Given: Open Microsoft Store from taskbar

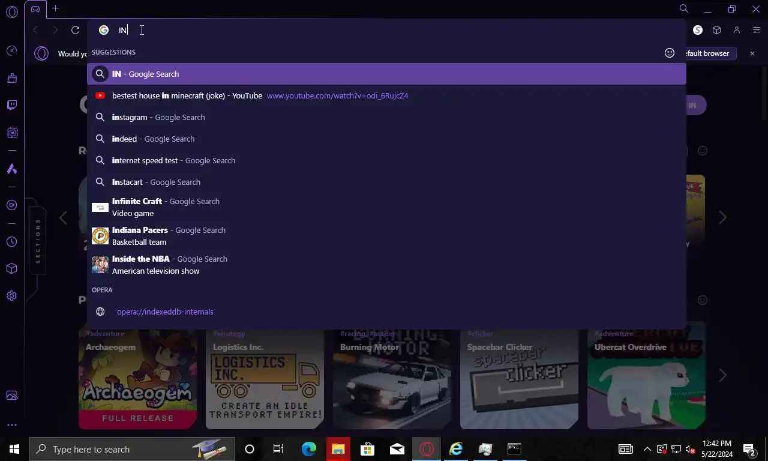Looking at the screenshot, I should click(x=368, y=449).
